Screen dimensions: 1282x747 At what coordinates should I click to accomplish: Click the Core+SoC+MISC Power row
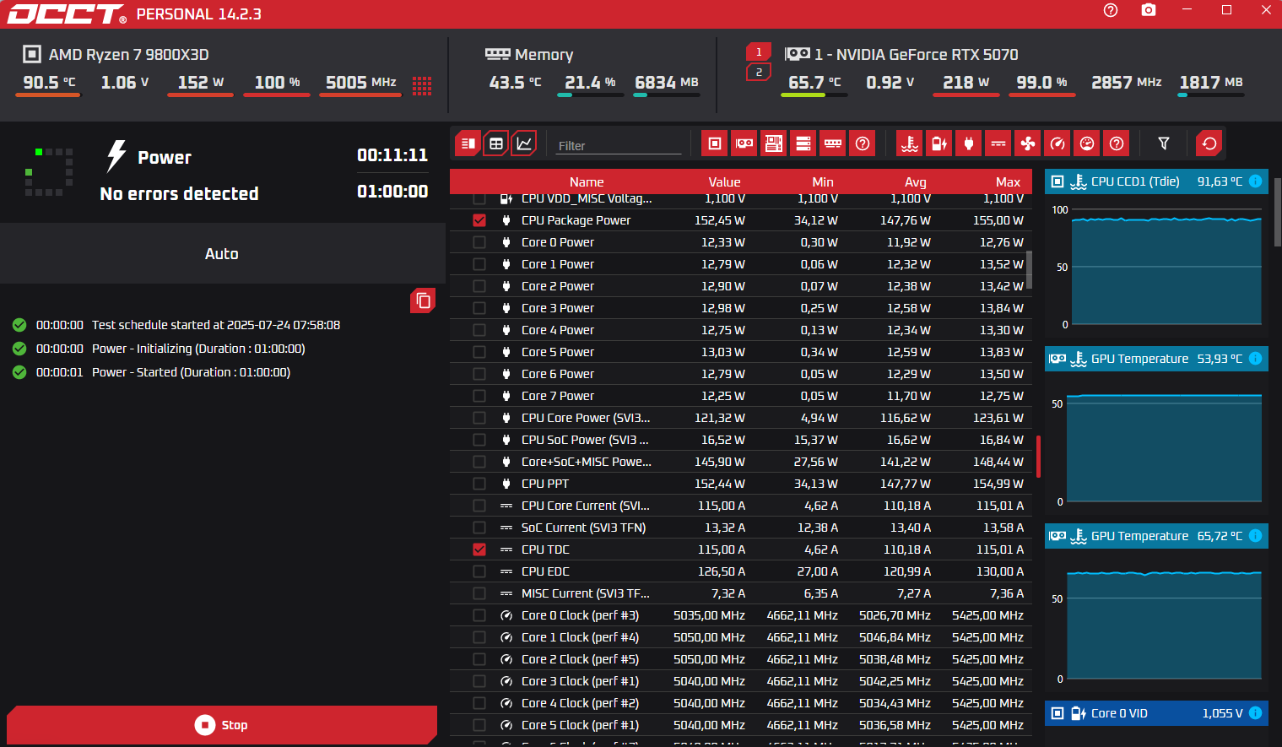point(741,462)
